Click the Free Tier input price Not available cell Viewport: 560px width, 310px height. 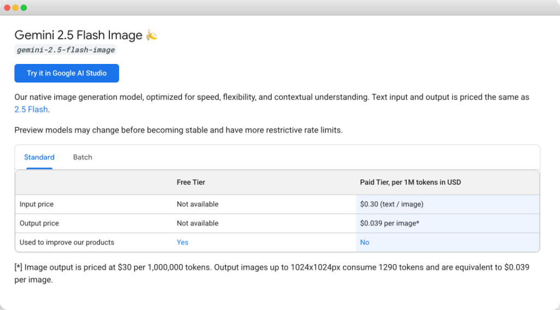(x=197, y=204)
